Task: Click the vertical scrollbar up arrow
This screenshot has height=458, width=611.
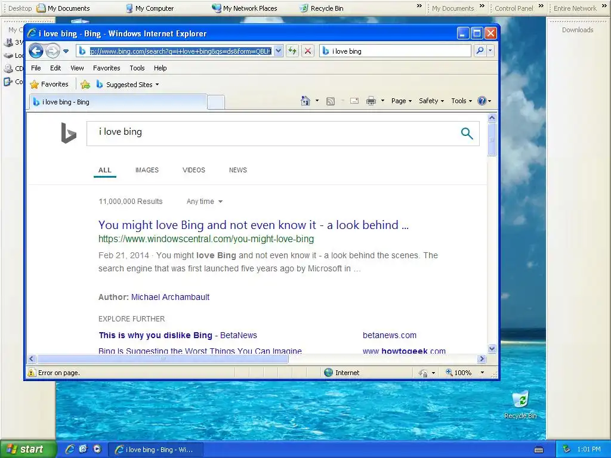Action: (492, 117)
